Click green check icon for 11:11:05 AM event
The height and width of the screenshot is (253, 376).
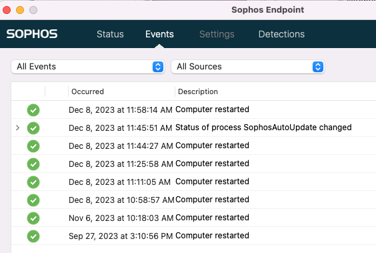point(33,182)
